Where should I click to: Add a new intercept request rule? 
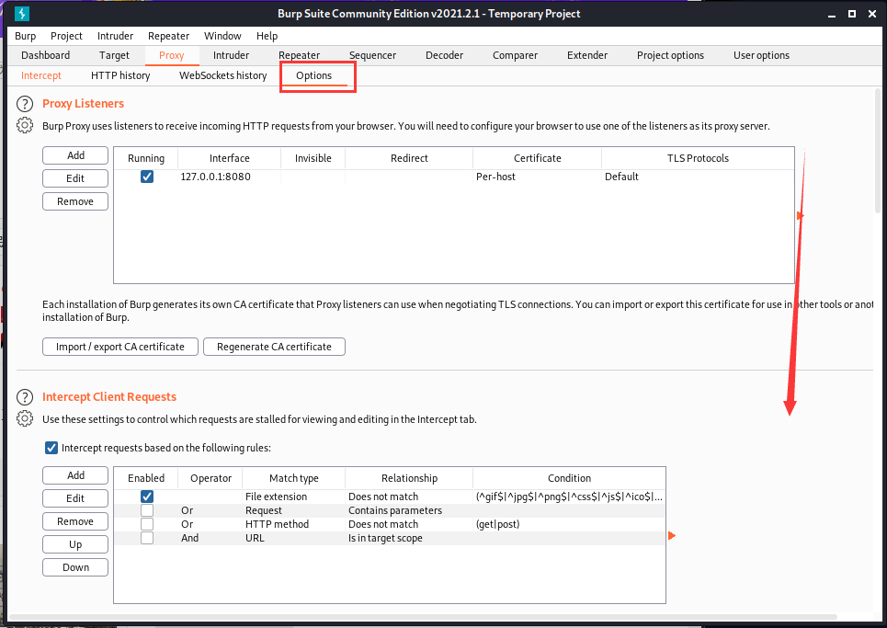pyautogui.click(x=75, y=475)
